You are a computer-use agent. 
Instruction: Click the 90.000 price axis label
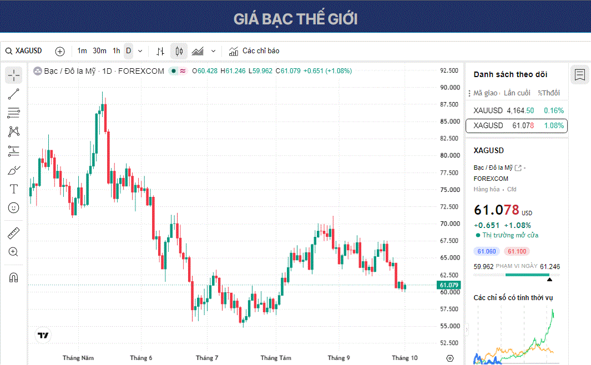(x=450, y=88)
